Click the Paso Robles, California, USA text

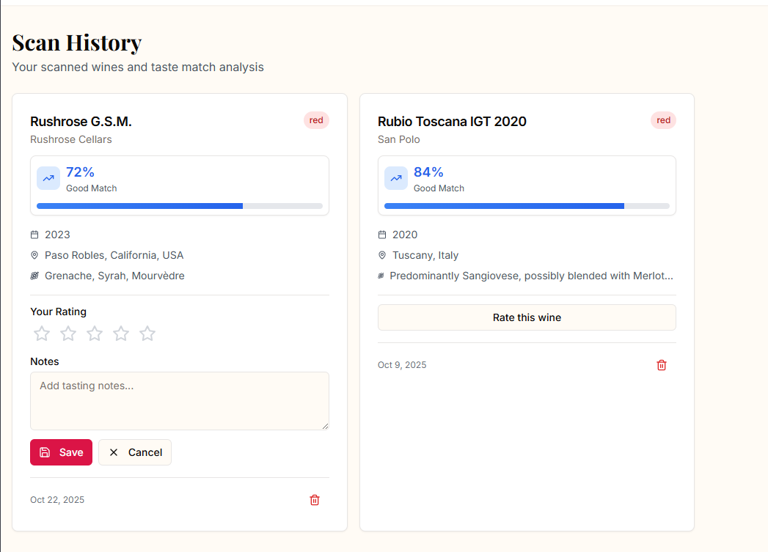114,255
